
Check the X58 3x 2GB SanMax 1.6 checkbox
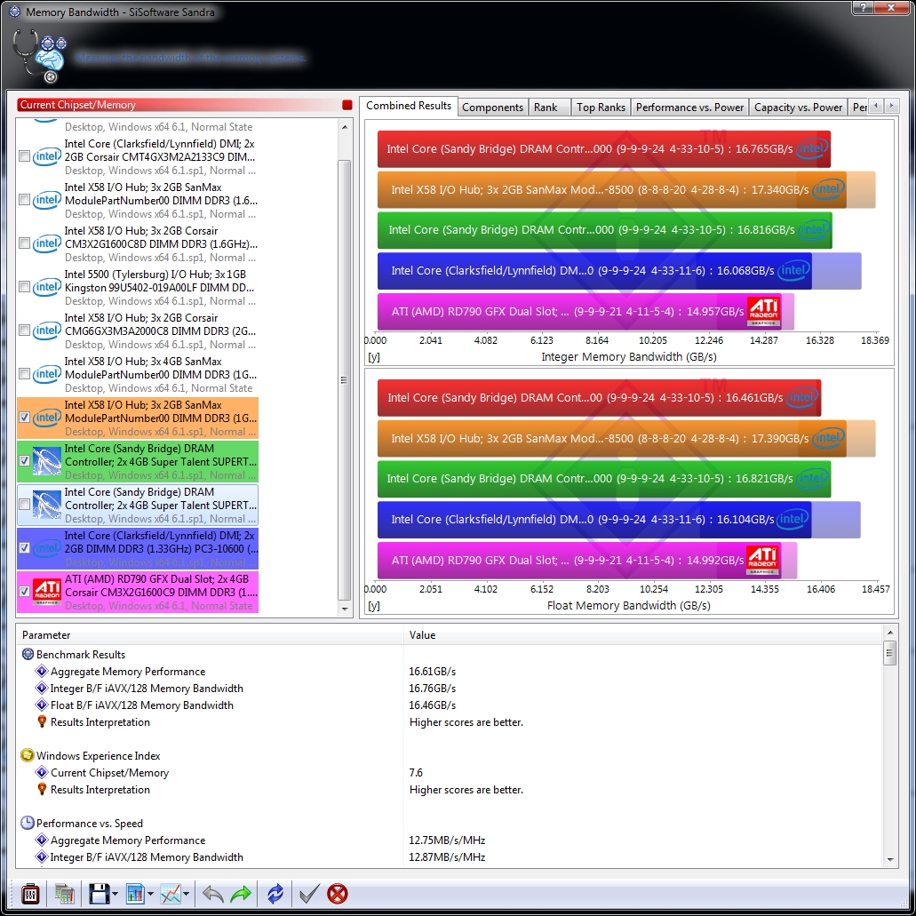(25, 200)
